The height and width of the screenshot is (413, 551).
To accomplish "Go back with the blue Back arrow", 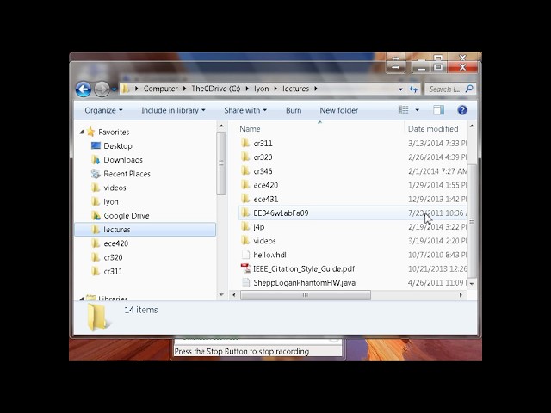I will pos(84,89).
